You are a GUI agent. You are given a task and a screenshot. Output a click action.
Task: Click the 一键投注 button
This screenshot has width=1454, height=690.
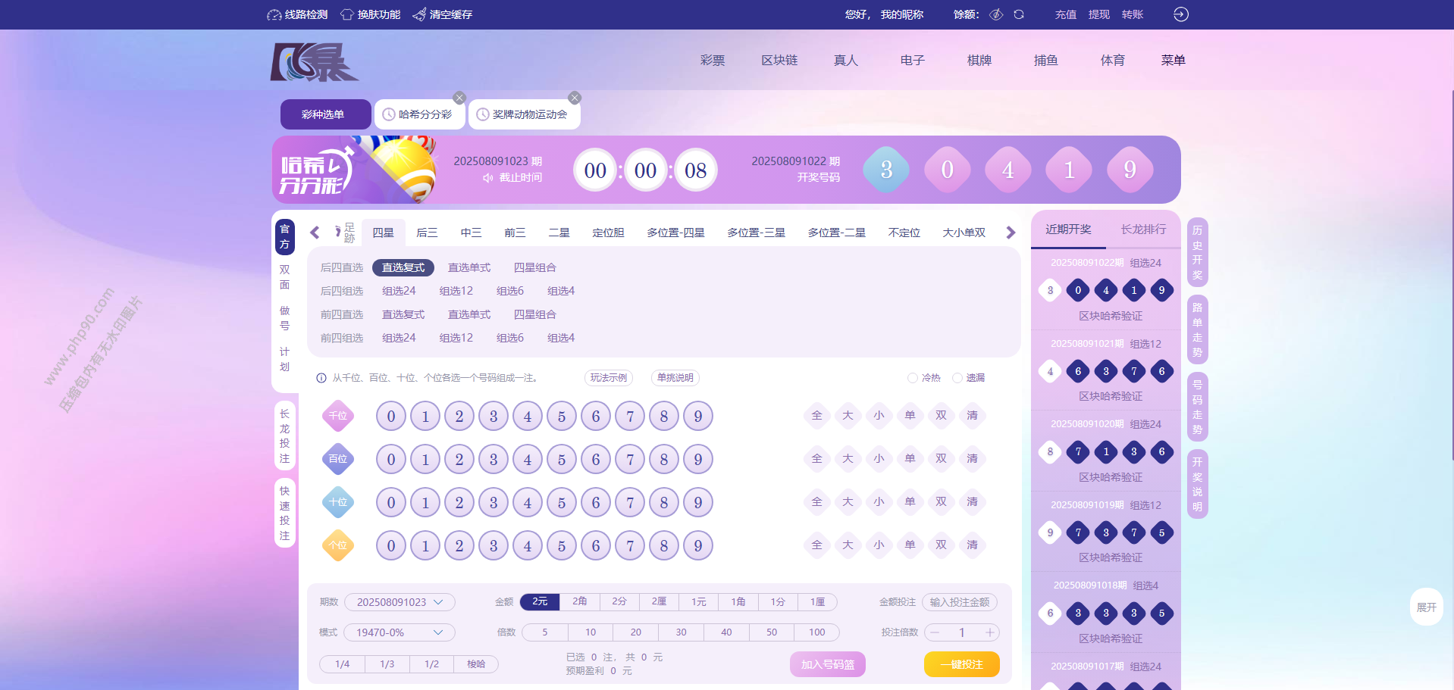point(961,664)
